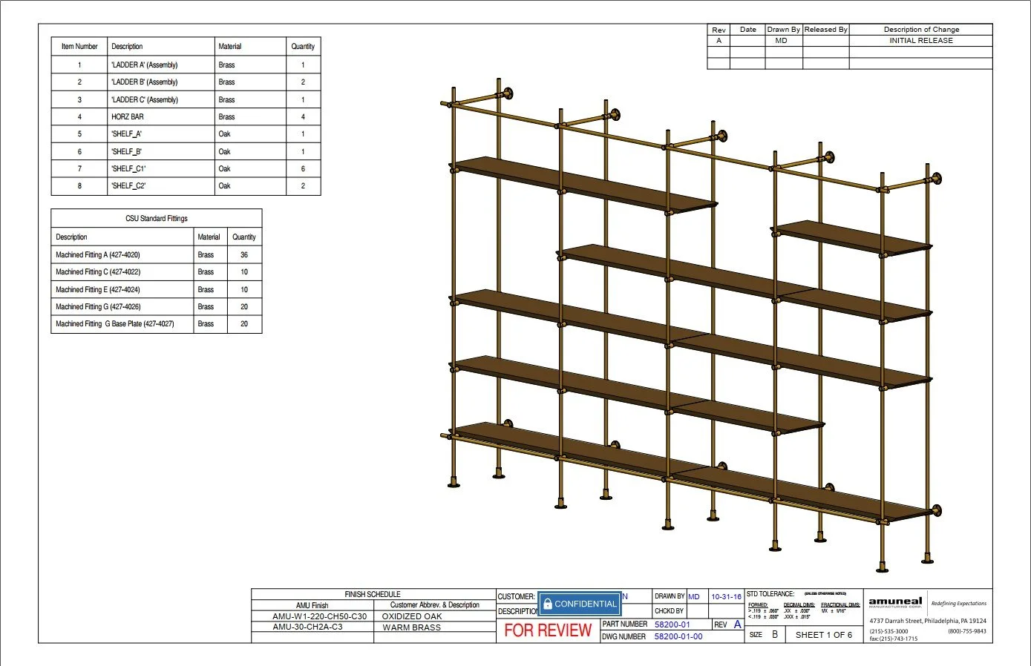Click the FINISH SCHEDULE heading
1031x666 pixels.
pos(373,594)
